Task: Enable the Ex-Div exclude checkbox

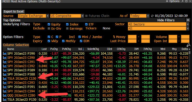Action: (49, 28)
